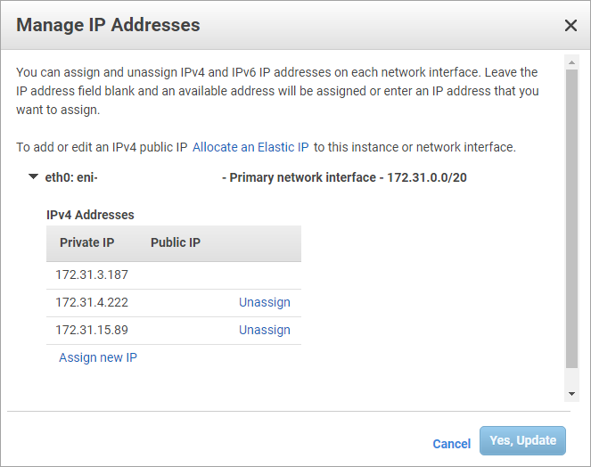
Task: Unassign the 172.31.4.222 address
Action: (264, 302)
